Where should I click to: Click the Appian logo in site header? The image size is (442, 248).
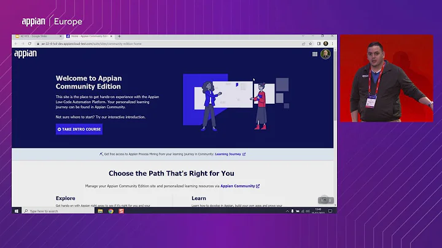click(25, 53)
